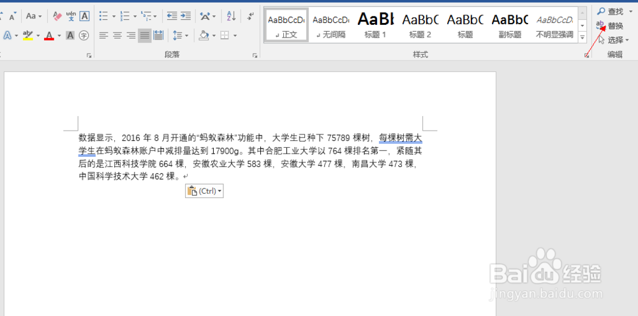
Task: Click the underlined text 每棵树需大
Action: pos(401,138)
